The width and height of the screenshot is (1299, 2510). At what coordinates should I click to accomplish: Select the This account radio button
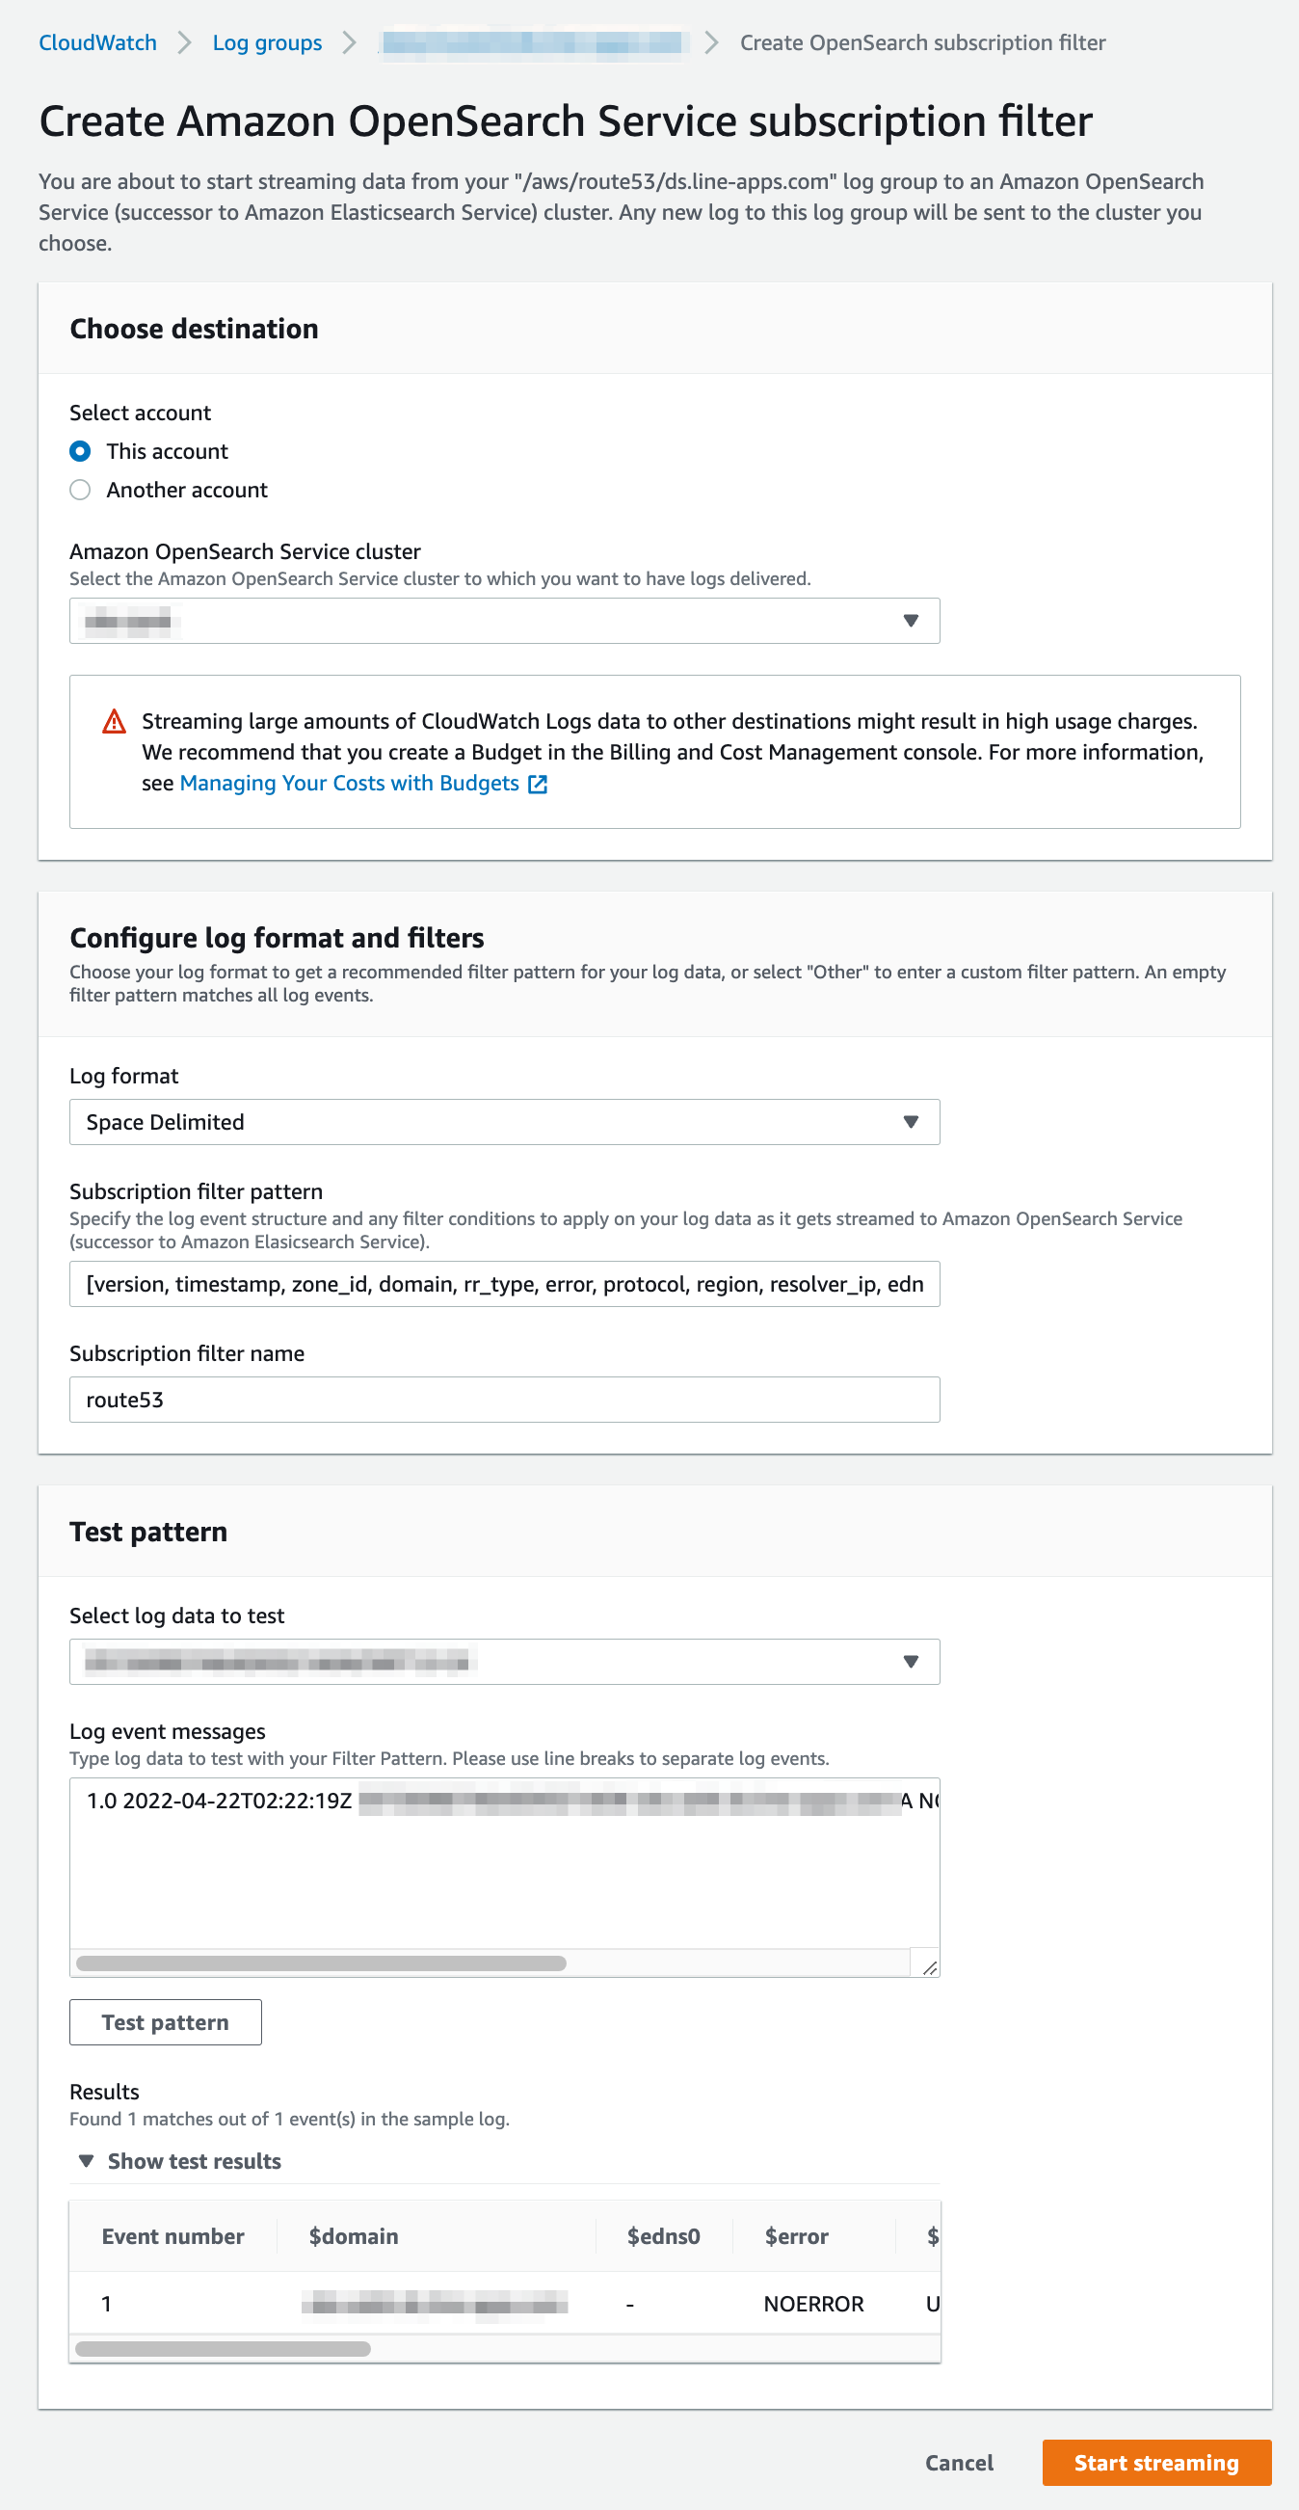pos(81,451)
